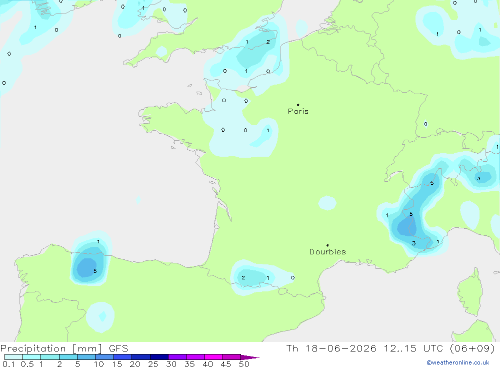Select the 5–10 mm legend color swatch
The height and width of the screenshot is (367, 500).
point(86,357)
